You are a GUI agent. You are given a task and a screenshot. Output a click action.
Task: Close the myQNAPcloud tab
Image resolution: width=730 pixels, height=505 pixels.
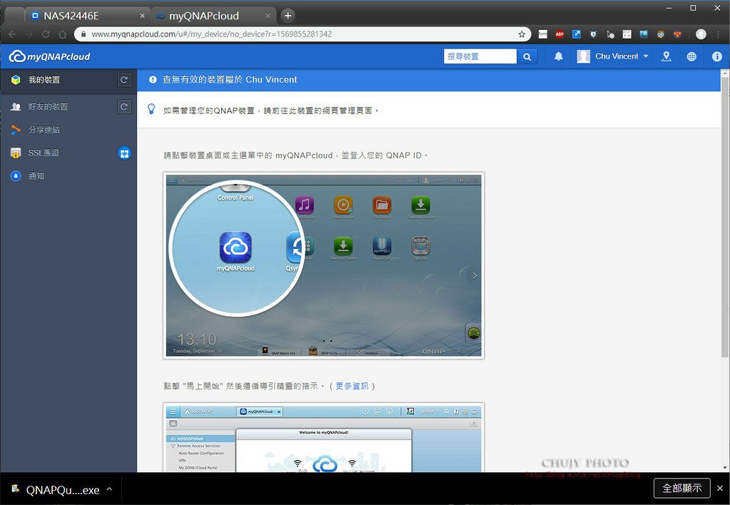click(x=268, y=16)
